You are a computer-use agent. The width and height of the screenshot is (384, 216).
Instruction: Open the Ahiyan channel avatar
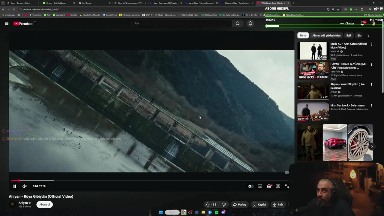(13, 205)
